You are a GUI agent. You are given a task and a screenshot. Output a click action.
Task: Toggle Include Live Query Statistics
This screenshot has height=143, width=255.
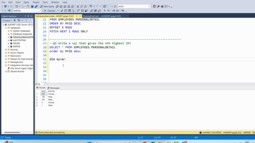[x=82, y=11]
